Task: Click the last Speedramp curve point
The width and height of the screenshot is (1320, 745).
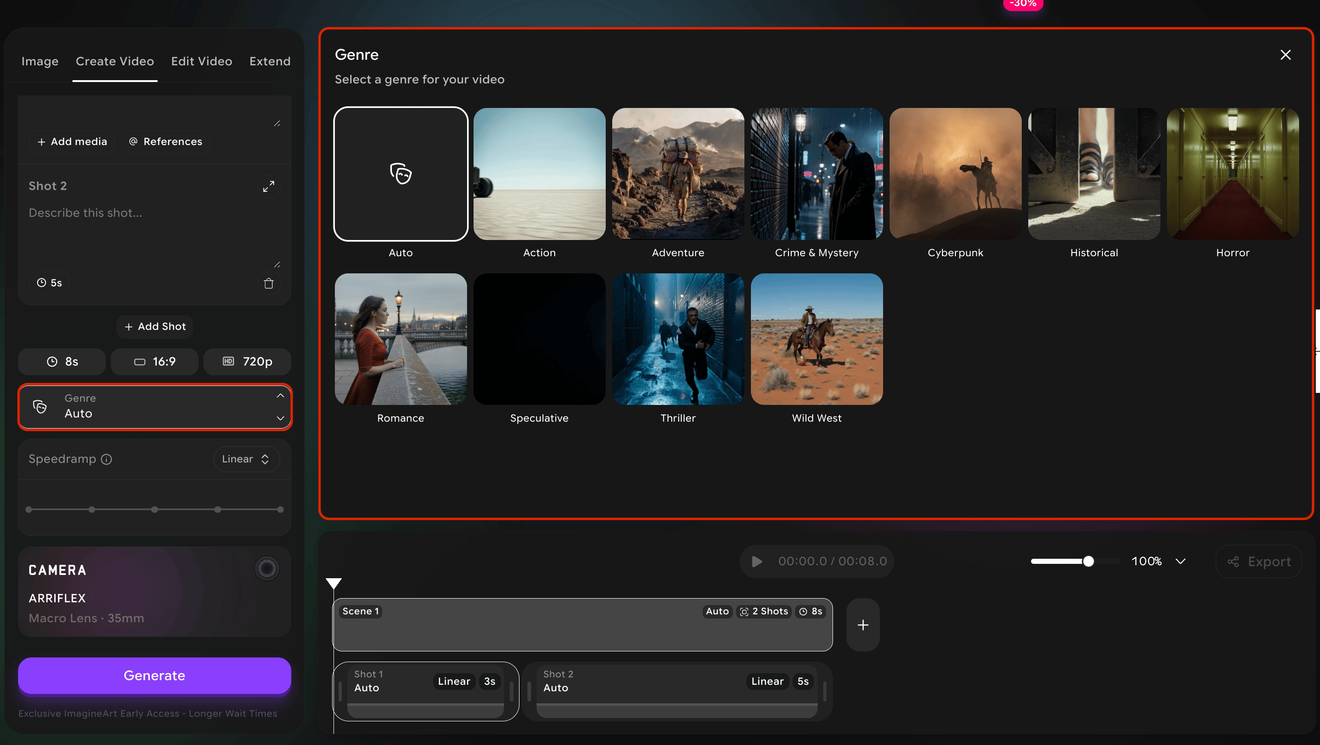Action: pyautogui.click(x=280, y=510)
